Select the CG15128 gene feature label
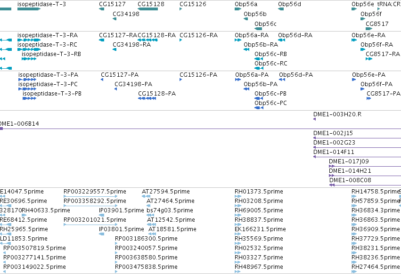The width and height of the screenshot is (401, 274). pos(151,4)
